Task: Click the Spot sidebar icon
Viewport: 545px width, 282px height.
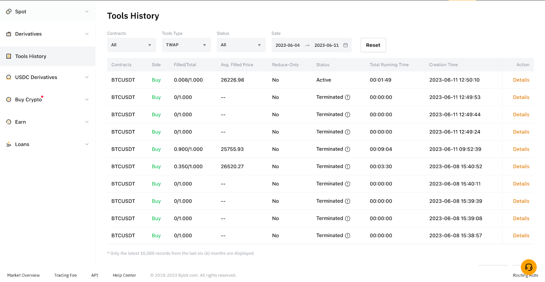Action: click(9, 12)
